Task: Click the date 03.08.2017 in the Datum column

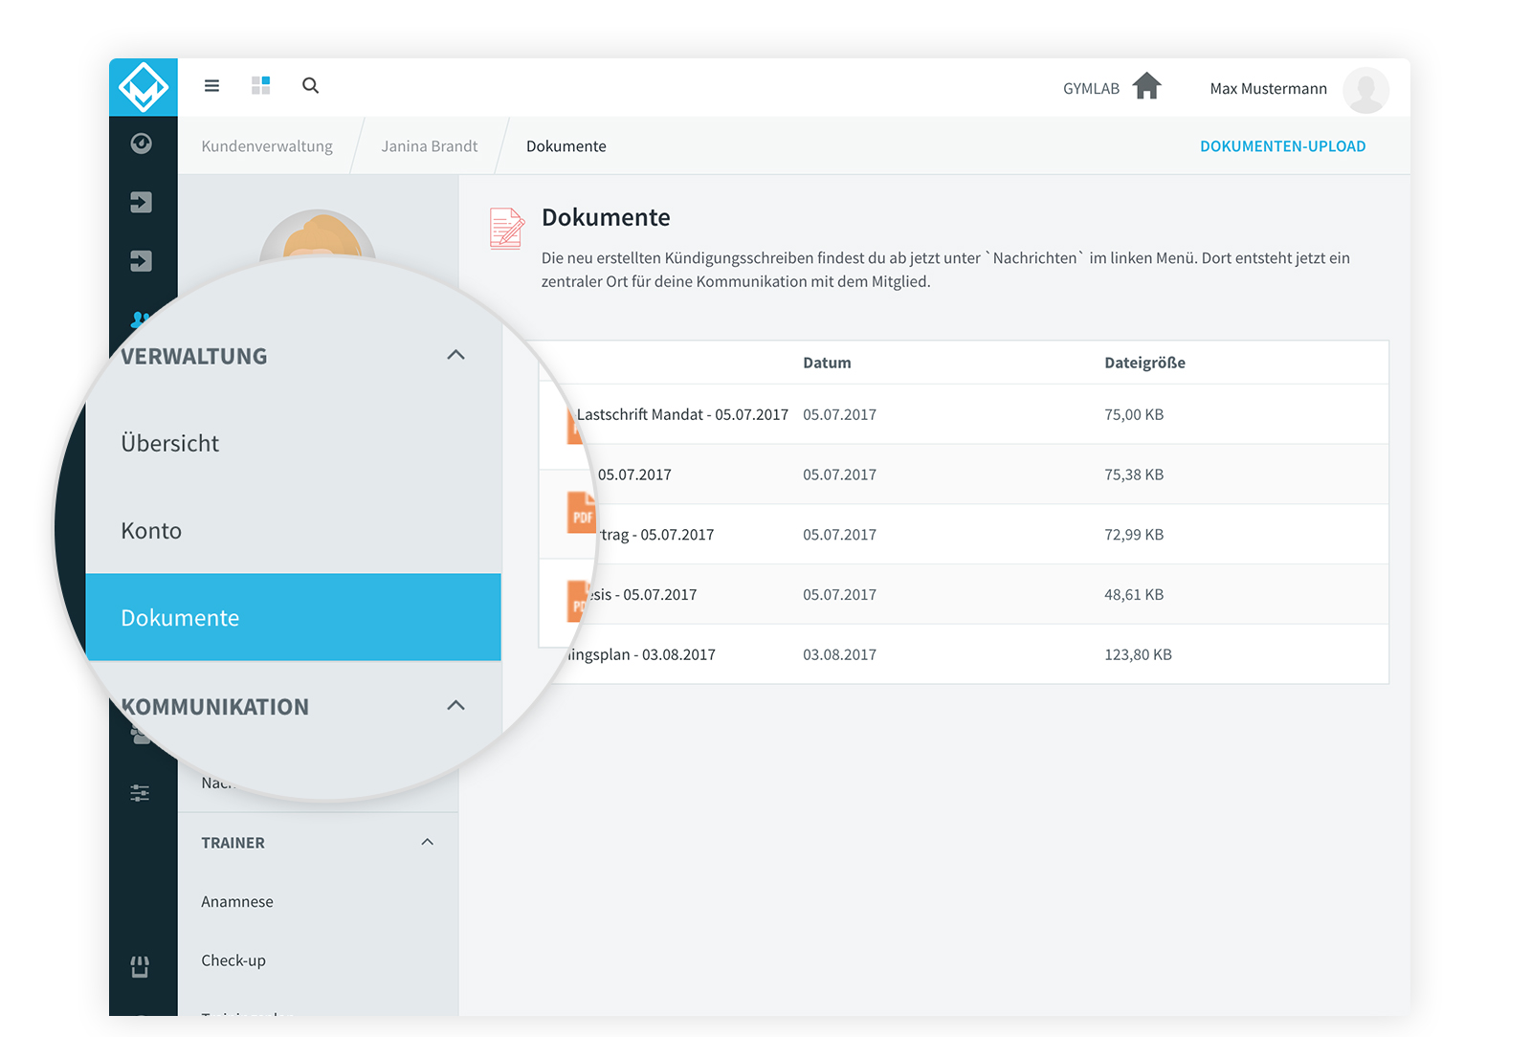Action: [x=839, y=654]
